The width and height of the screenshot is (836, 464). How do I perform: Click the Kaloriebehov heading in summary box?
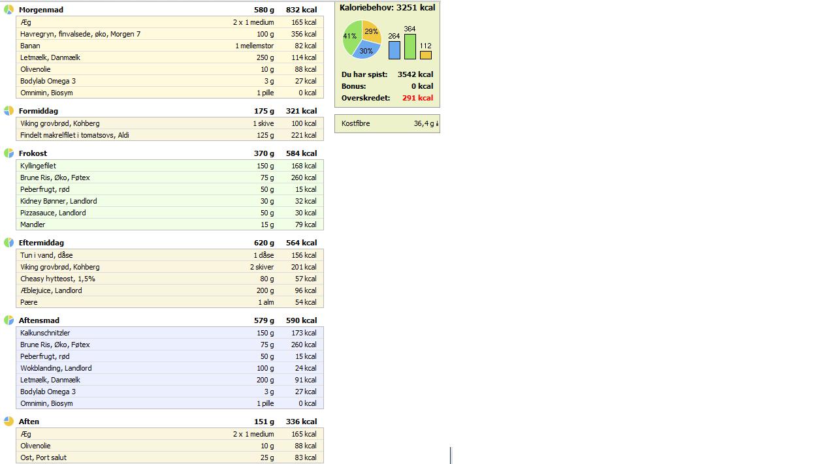tap(387, 8)
